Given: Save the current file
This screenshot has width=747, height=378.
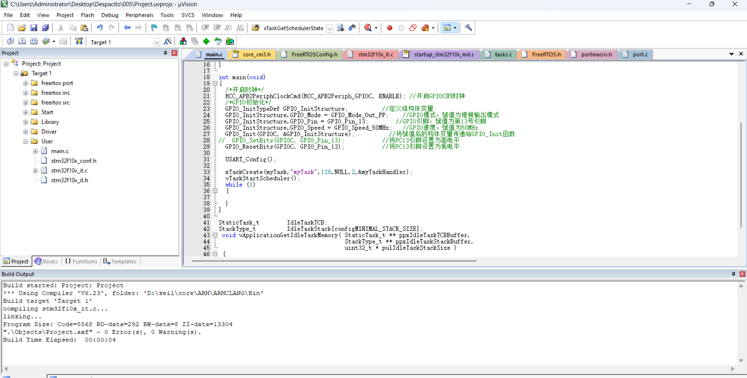Looking at the screenshot, I should [34, 28].
